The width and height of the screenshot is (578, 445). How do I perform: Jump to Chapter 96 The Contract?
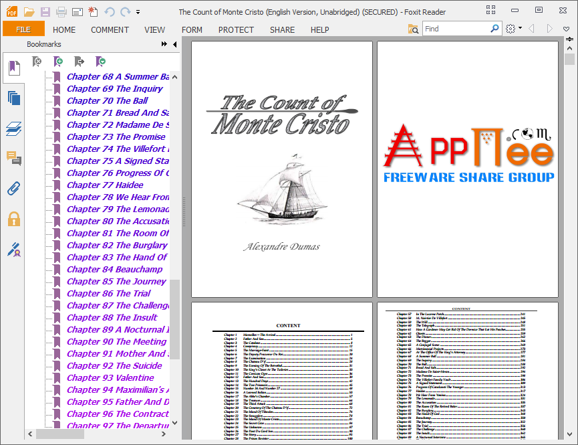[x=118, y=414]
